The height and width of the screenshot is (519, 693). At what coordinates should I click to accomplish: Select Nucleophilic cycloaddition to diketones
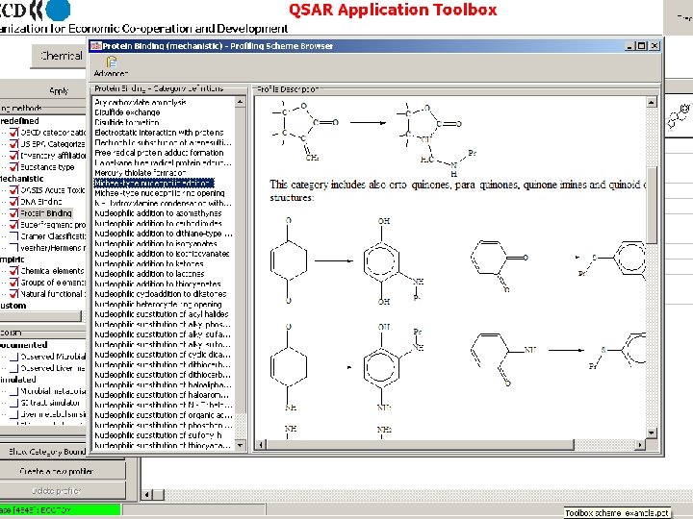(161, 294)
